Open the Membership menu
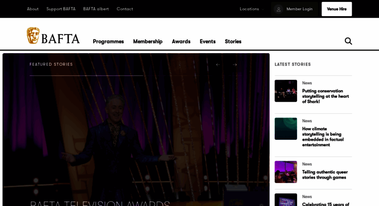Image resolution: width=379 pixels, height=206 pixels. click(x=148, y=41)
